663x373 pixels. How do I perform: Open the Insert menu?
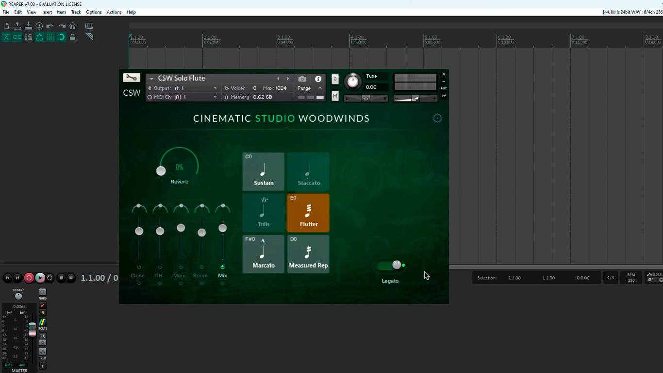[x=47, y=12]
